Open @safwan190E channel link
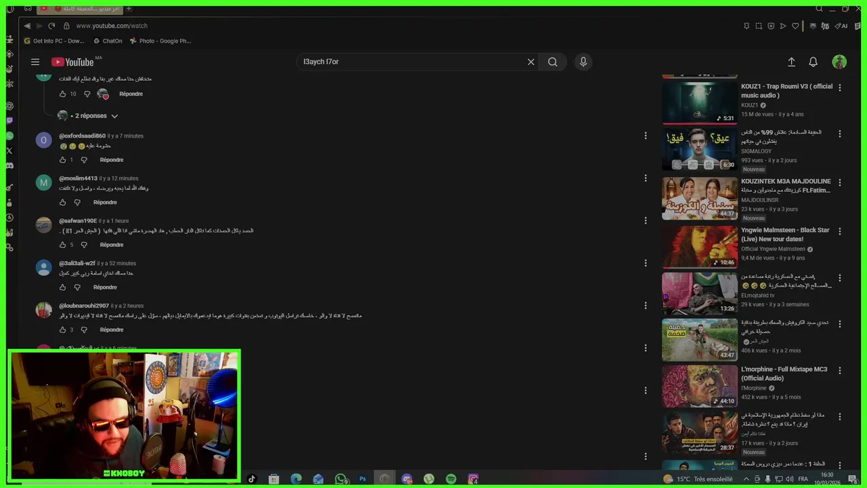 [x=78, y=221]
